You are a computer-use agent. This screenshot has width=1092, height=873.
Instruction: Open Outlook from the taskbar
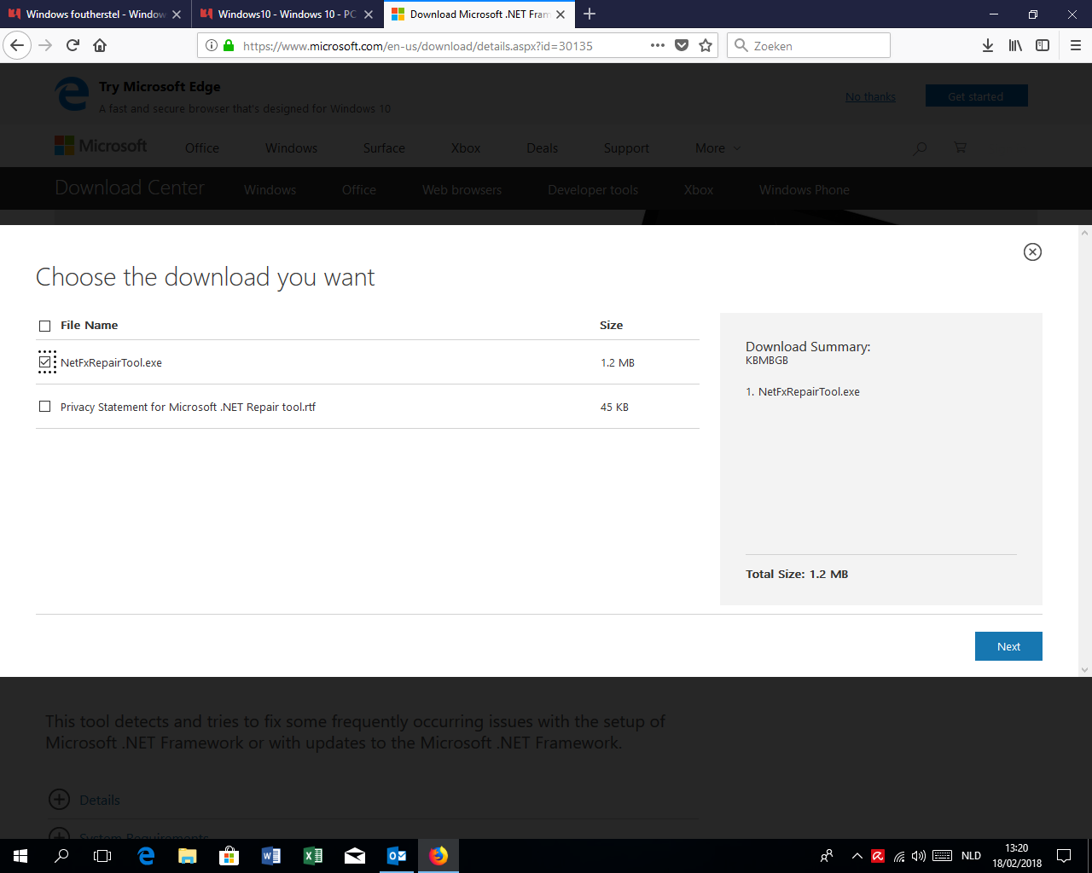coord(397,856)
